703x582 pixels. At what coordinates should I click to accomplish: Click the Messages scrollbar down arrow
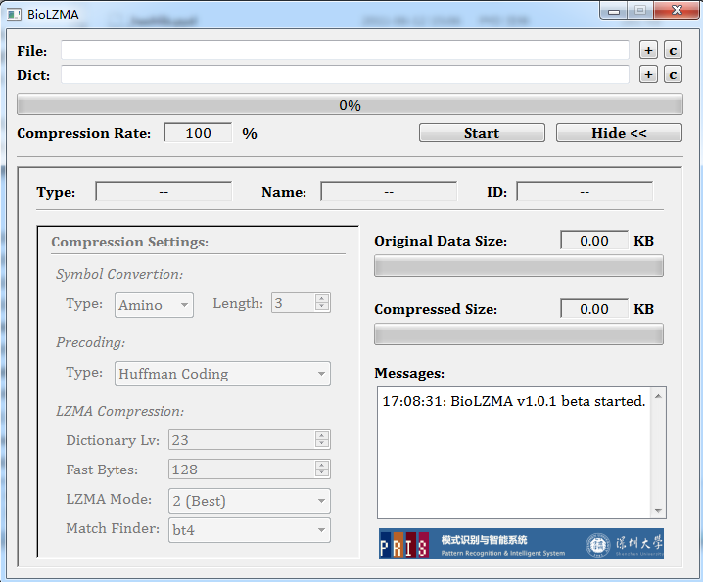click(x=658, y=511)
